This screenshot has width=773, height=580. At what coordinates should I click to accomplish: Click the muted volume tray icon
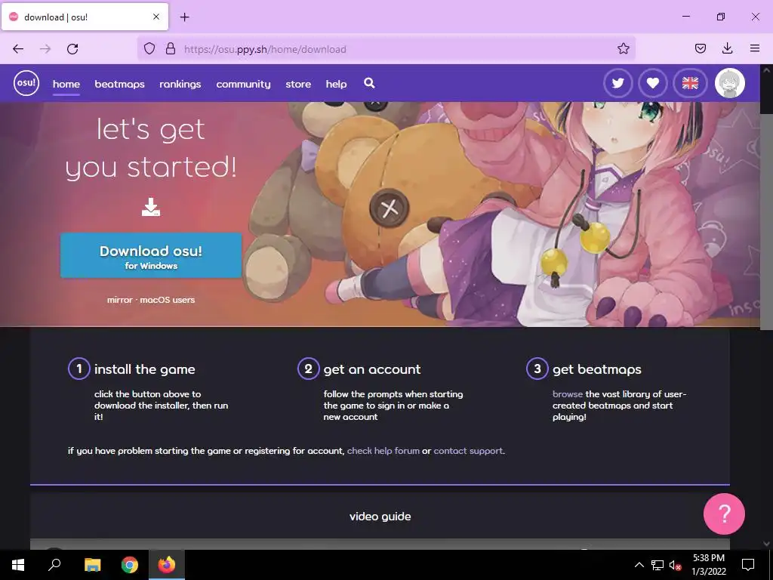tap(676, 565)
